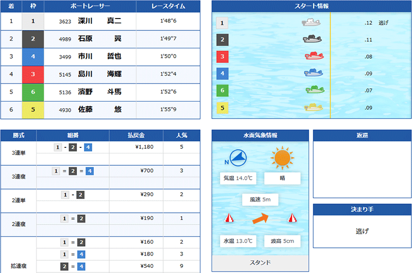
Task: Click the ボートレーサー column header
Action: click(x=90, y=6)
